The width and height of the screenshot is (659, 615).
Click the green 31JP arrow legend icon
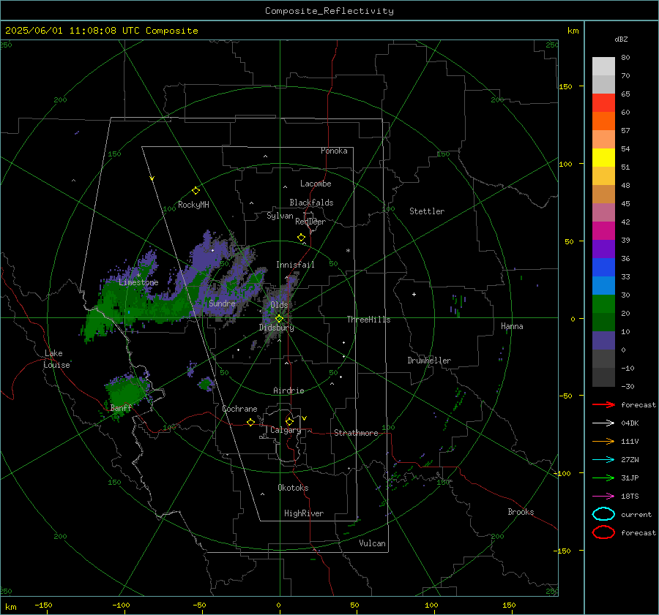[603, 478]
